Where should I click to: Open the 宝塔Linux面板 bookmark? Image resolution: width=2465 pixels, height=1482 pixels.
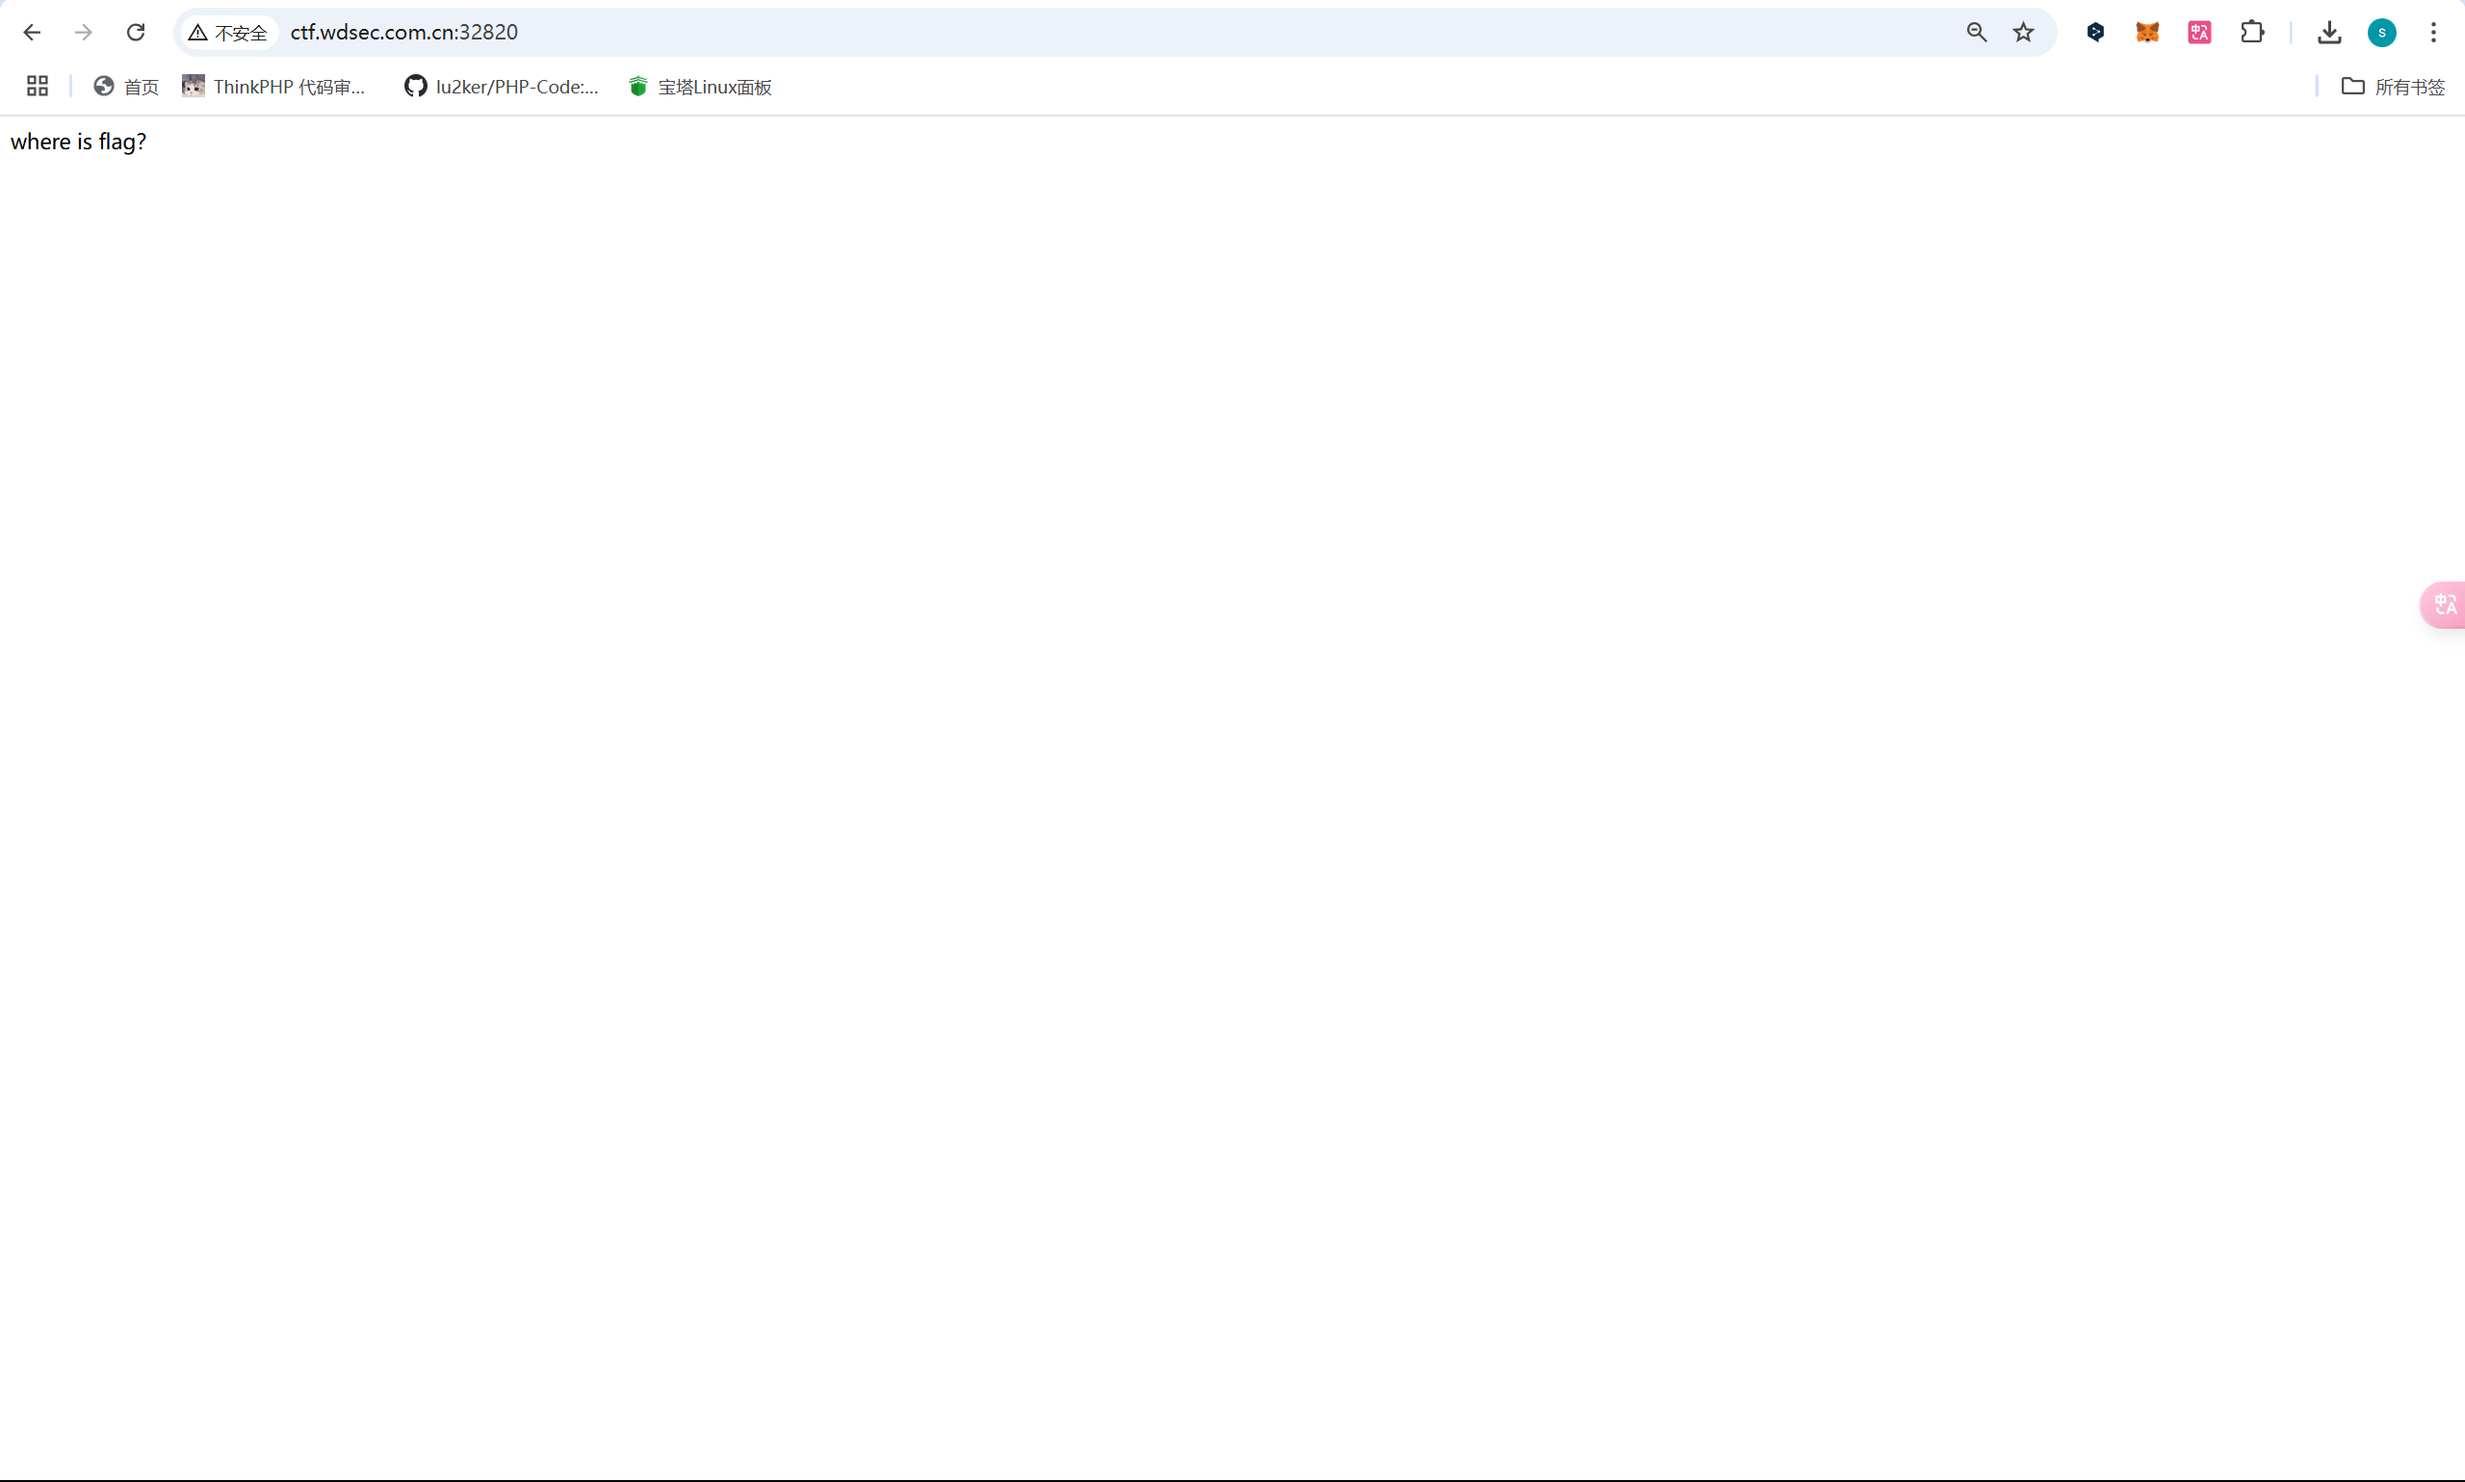coord(700,87)
